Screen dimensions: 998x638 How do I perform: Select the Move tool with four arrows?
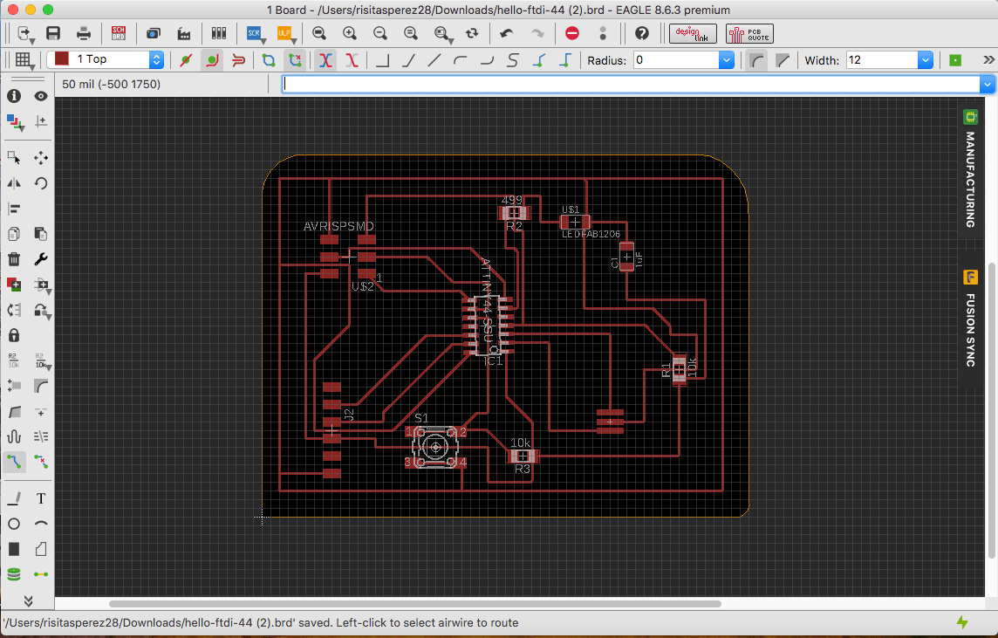40,158
